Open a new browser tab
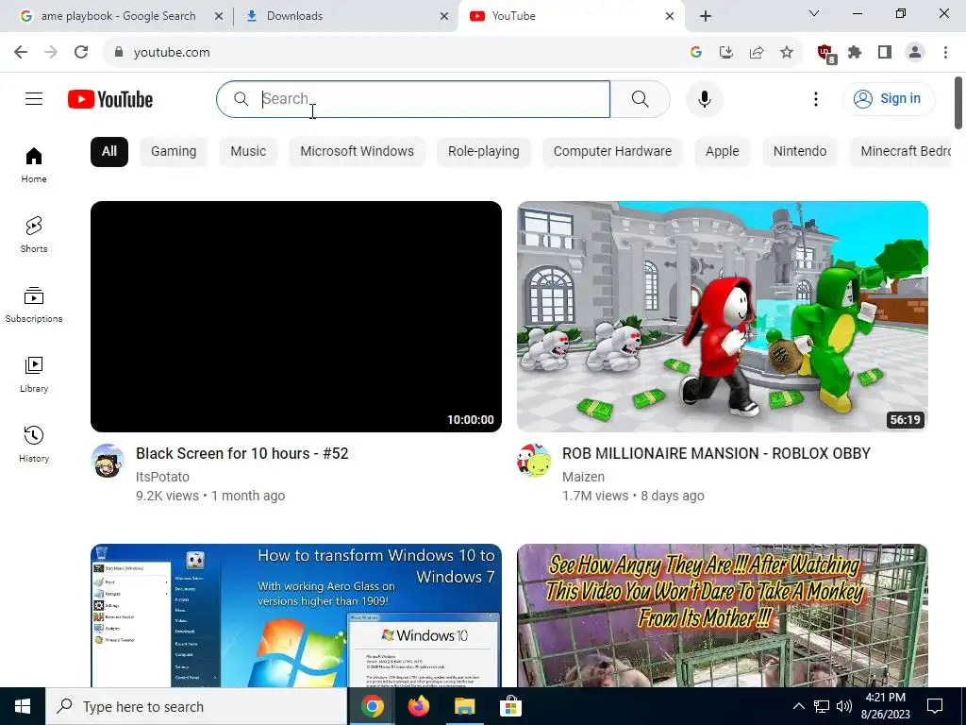 706,16
